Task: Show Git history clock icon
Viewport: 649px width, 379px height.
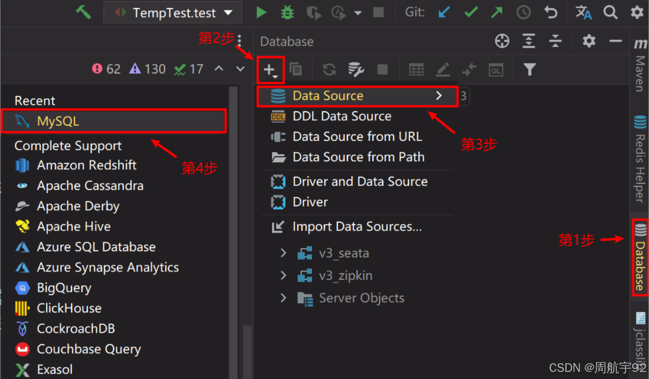Action: [523, 12]
